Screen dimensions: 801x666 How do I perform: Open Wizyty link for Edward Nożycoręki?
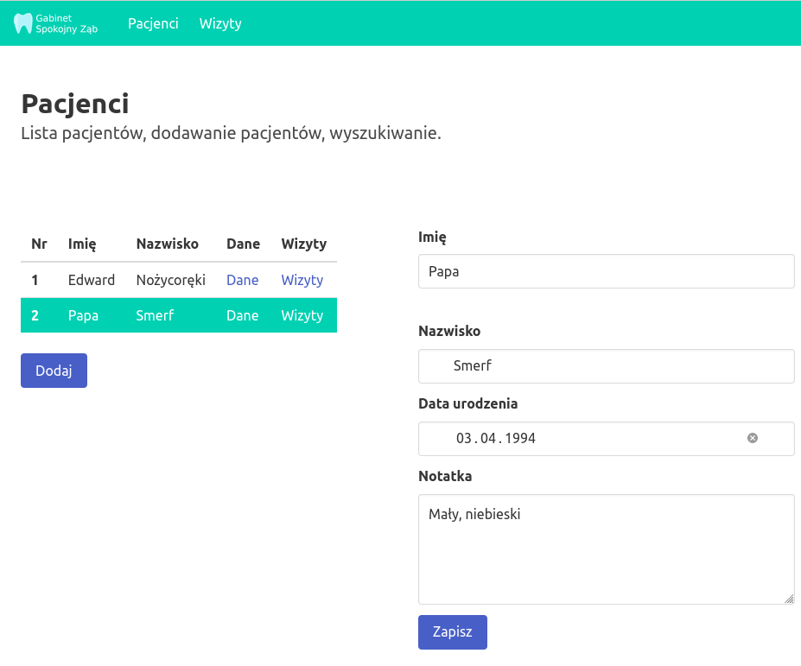[x=302, y=280]
